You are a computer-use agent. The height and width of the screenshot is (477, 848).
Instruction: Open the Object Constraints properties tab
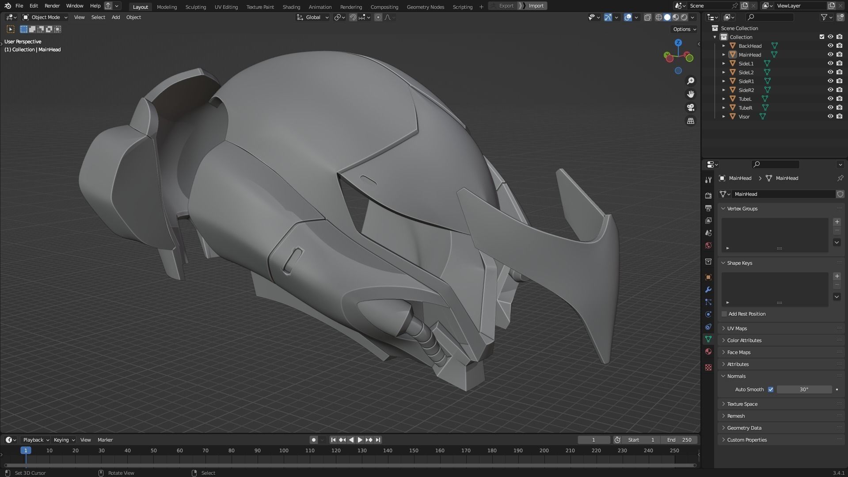708,327
